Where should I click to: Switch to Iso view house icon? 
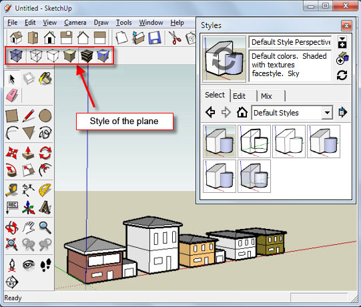16,37
